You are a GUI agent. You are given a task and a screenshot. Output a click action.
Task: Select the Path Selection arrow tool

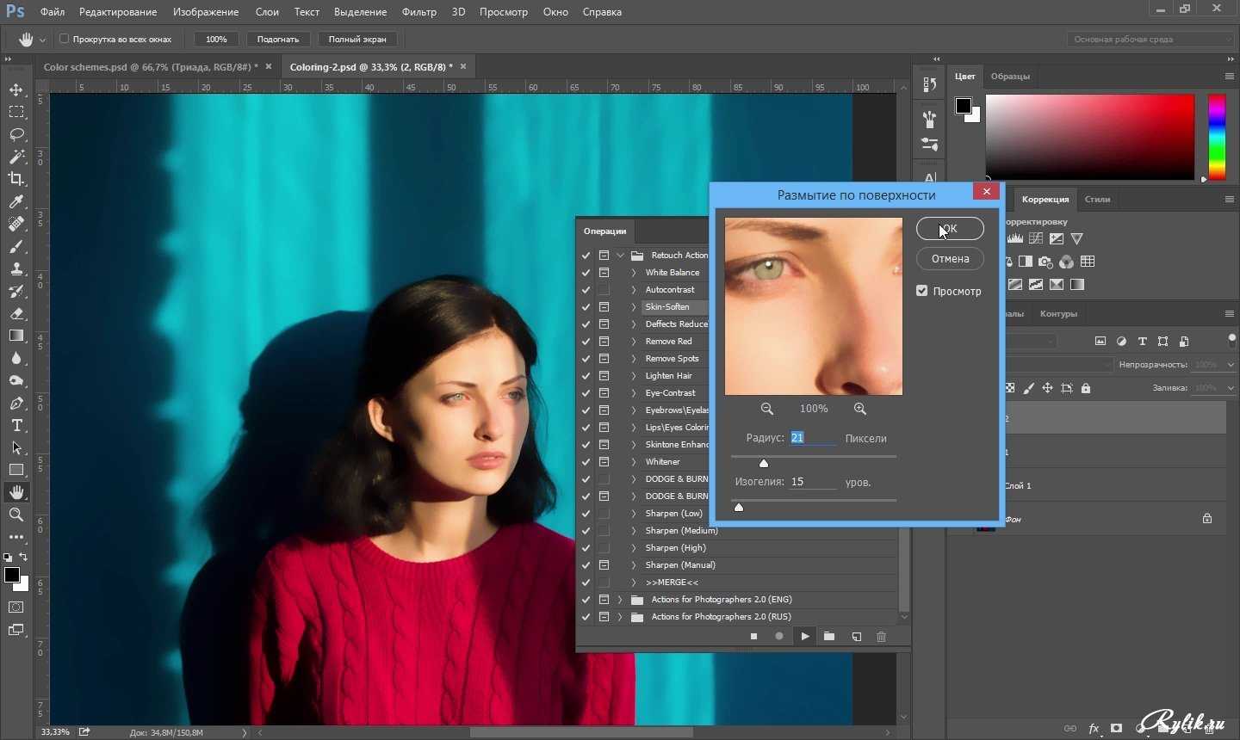click(16, 447)
